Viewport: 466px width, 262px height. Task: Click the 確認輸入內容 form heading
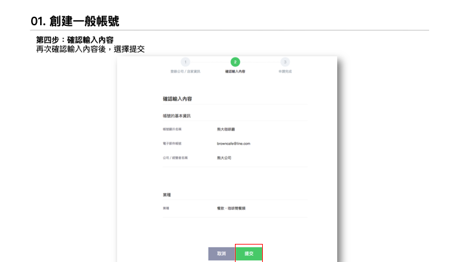177,99
